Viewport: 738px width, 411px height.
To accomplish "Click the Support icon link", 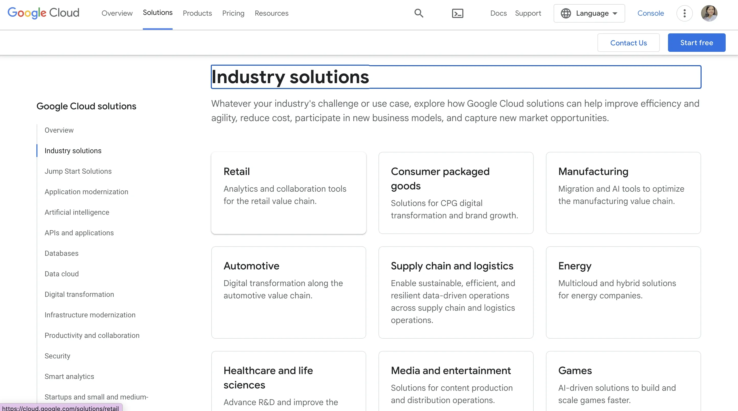I will [x=527, y=13].
